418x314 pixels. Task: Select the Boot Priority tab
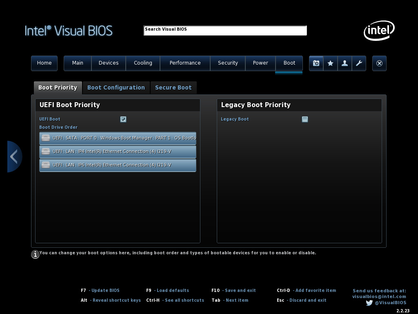pos(58,87)
